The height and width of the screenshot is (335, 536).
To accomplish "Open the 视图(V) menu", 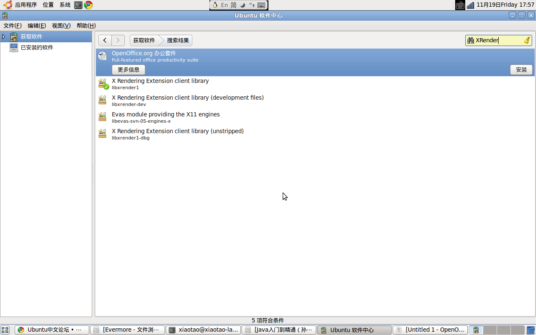I will (61, 26).
